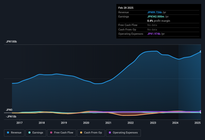
Task: Click the -JP¥10b y-axis label
Action: tap(11, 116)
